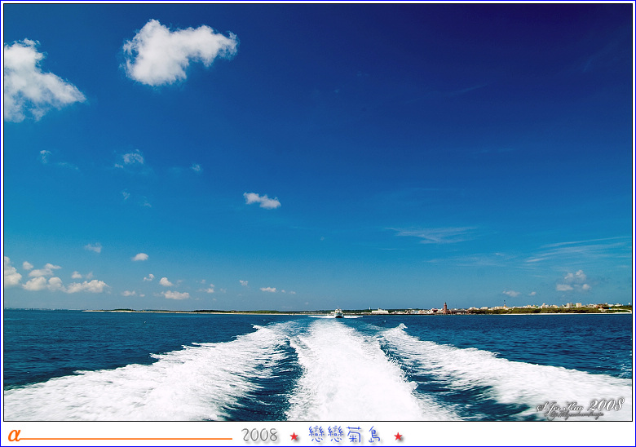
Task: Click the small clouds low on right horizon
Action: click(573, 281)
